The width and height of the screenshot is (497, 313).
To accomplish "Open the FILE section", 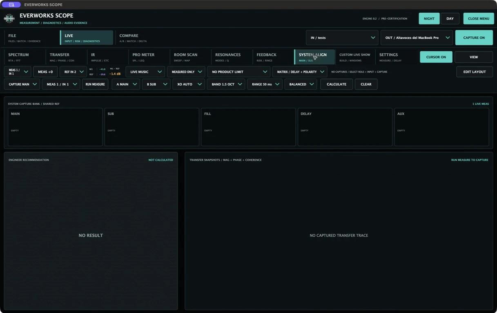I will [x=31, y=37].
